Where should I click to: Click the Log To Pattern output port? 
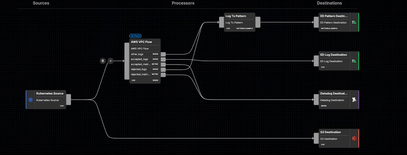pos(258,22)
